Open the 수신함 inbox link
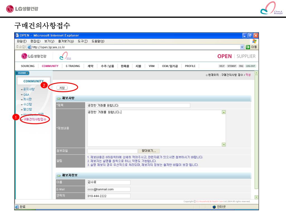 pyautogui.click(x=28, y=104)
